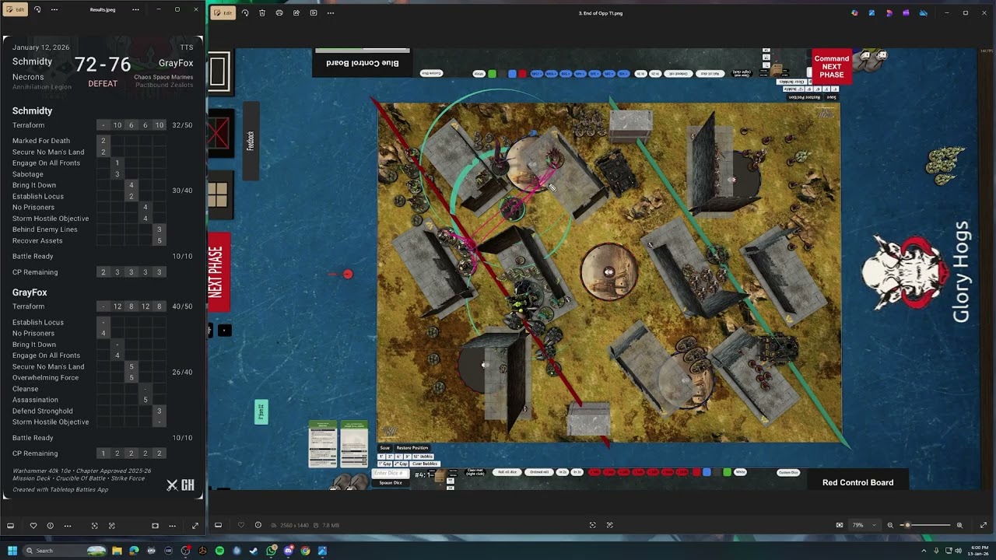Open Steam from the taskbar
This screenshot has width=996, height=560.
(x=254, y=551)
